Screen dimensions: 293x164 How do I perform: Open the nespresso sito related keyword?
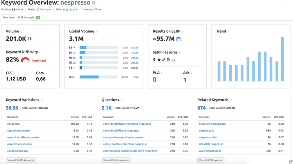point(207,138)
